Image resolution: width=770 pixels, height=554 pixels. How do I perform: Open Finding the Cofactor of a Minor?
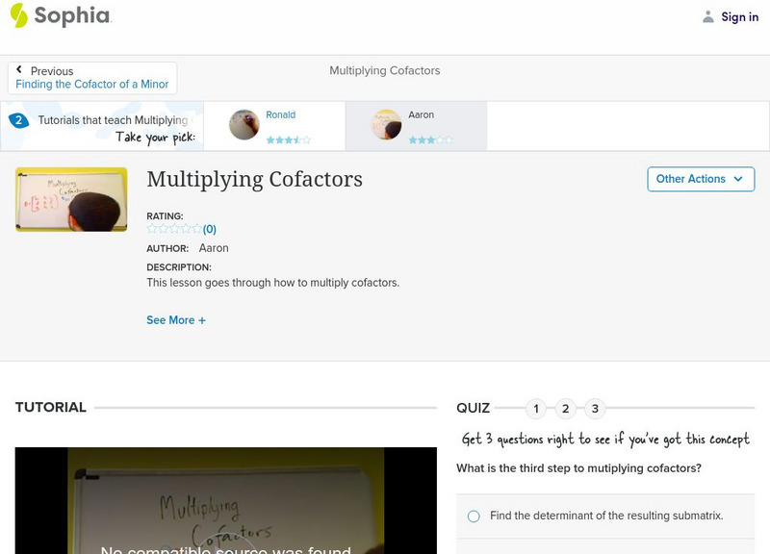(92, 83)
